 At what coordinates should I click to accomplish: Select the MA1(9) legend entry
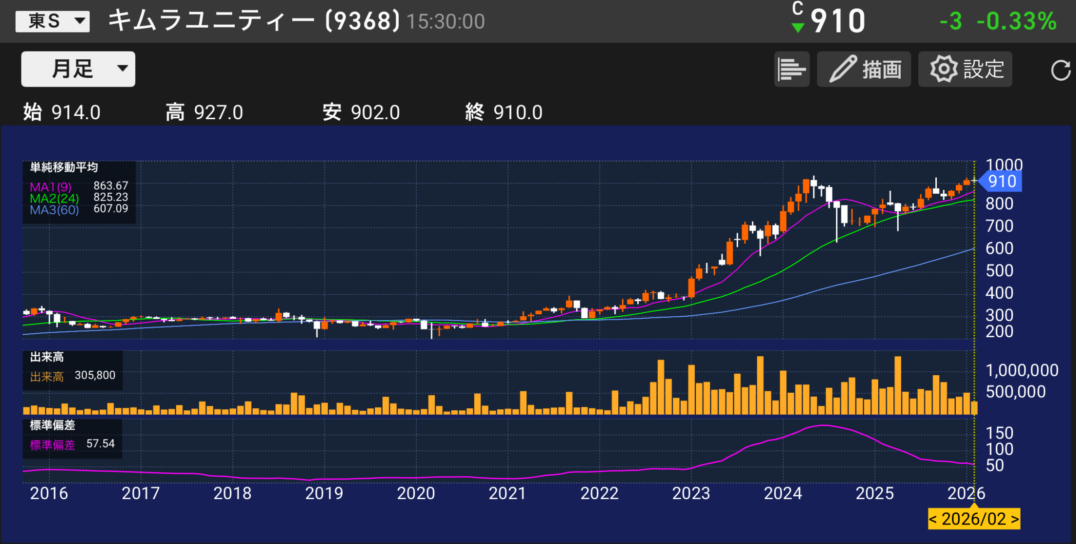point(51,187)
